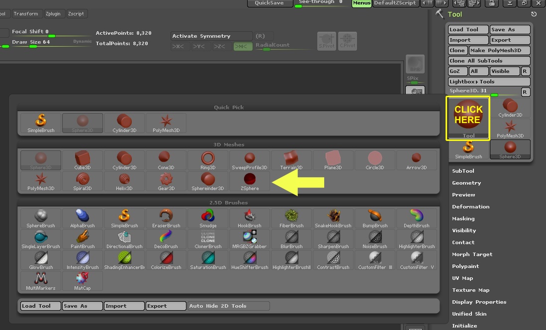
Task: Open Lightbox Tools
Action: coord(489,81)
